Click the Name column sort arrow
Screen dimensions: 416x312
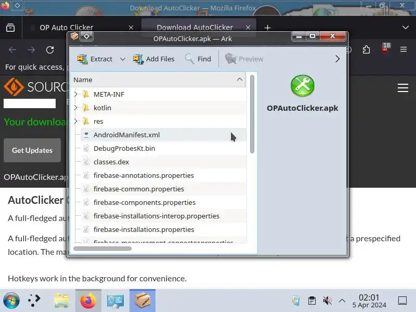click(x=240, y=80)
